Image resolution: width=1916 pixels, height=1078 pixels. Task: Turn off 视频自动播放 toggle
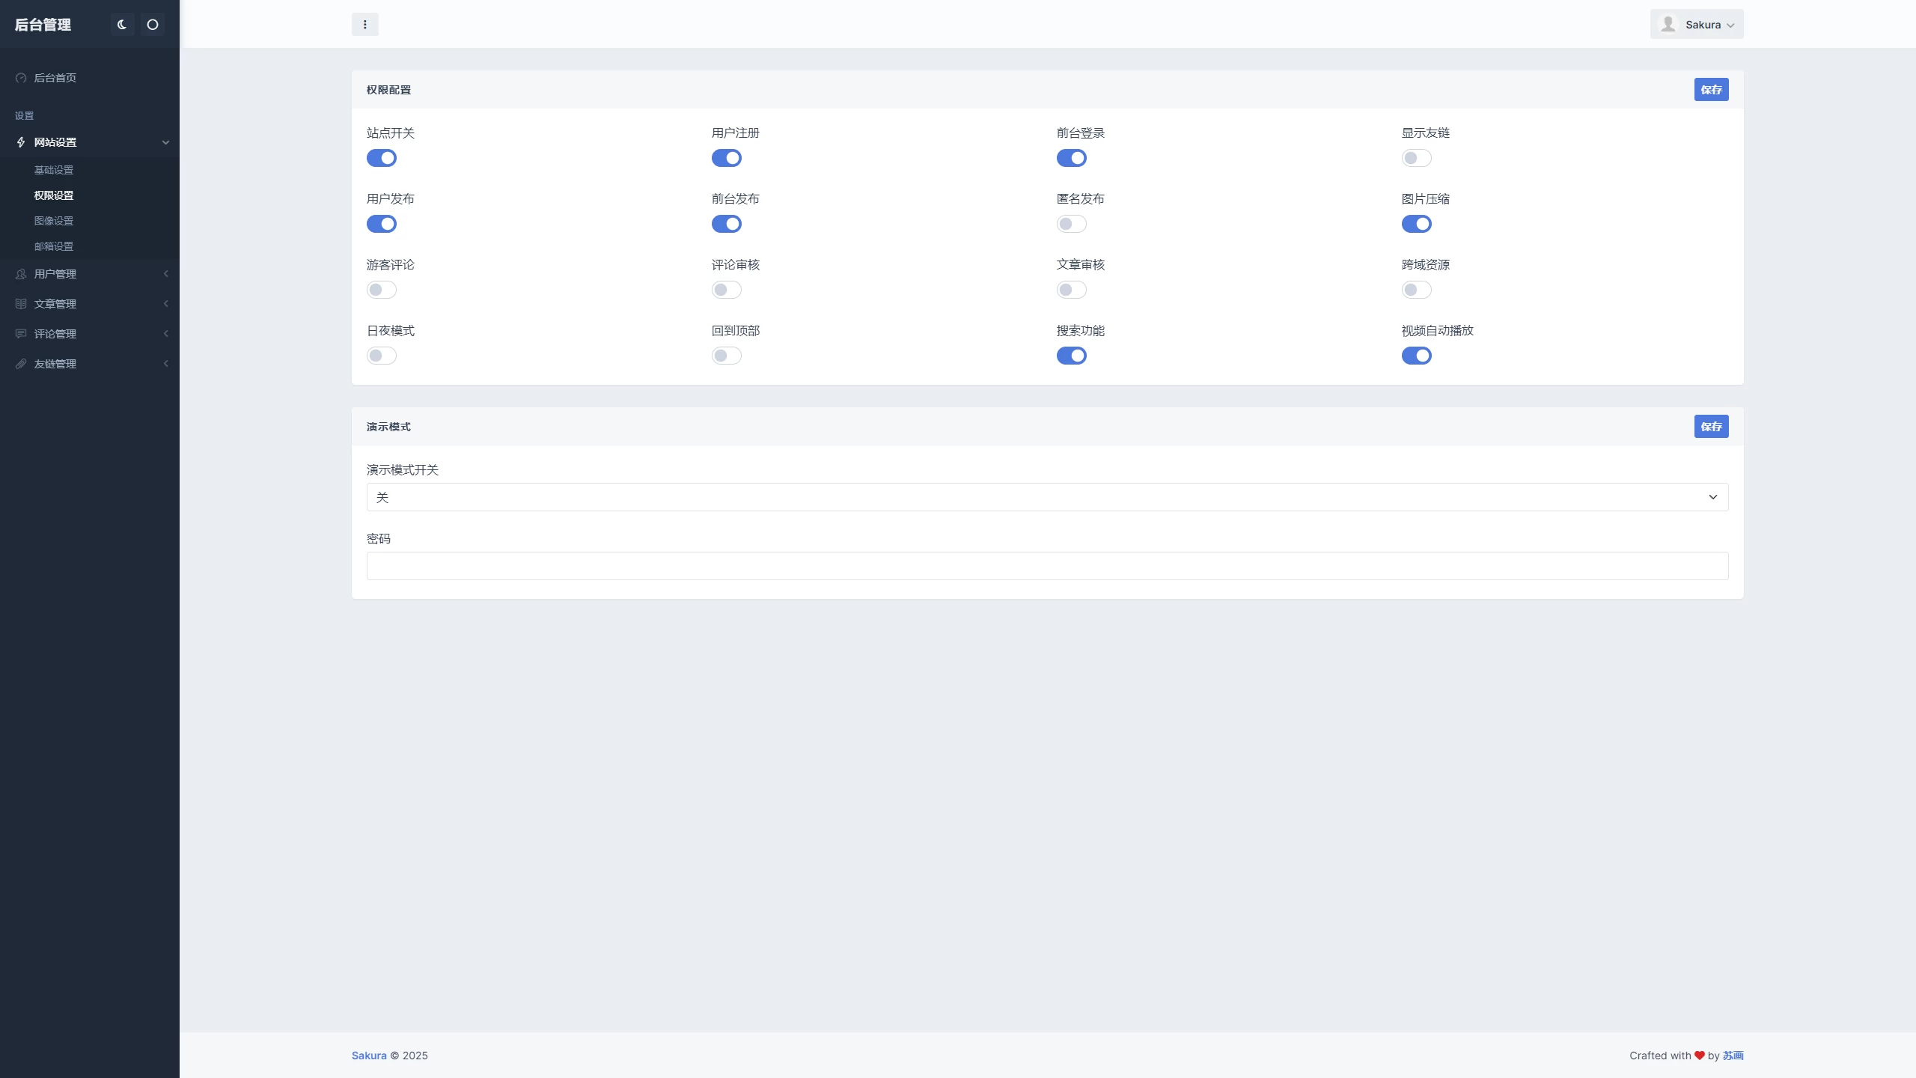point(1416,356)
